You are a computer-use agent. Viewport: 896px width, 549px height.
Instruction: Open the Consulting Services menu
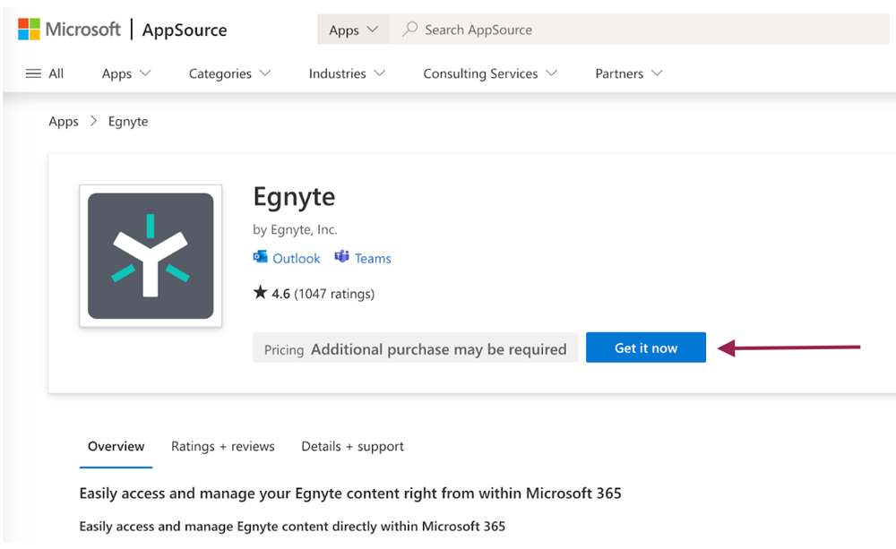click(490, 73)
